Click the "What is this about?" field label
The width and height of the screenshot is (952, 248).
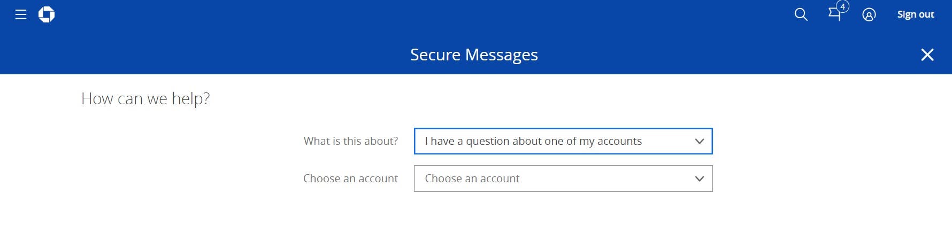click(351, 141)
